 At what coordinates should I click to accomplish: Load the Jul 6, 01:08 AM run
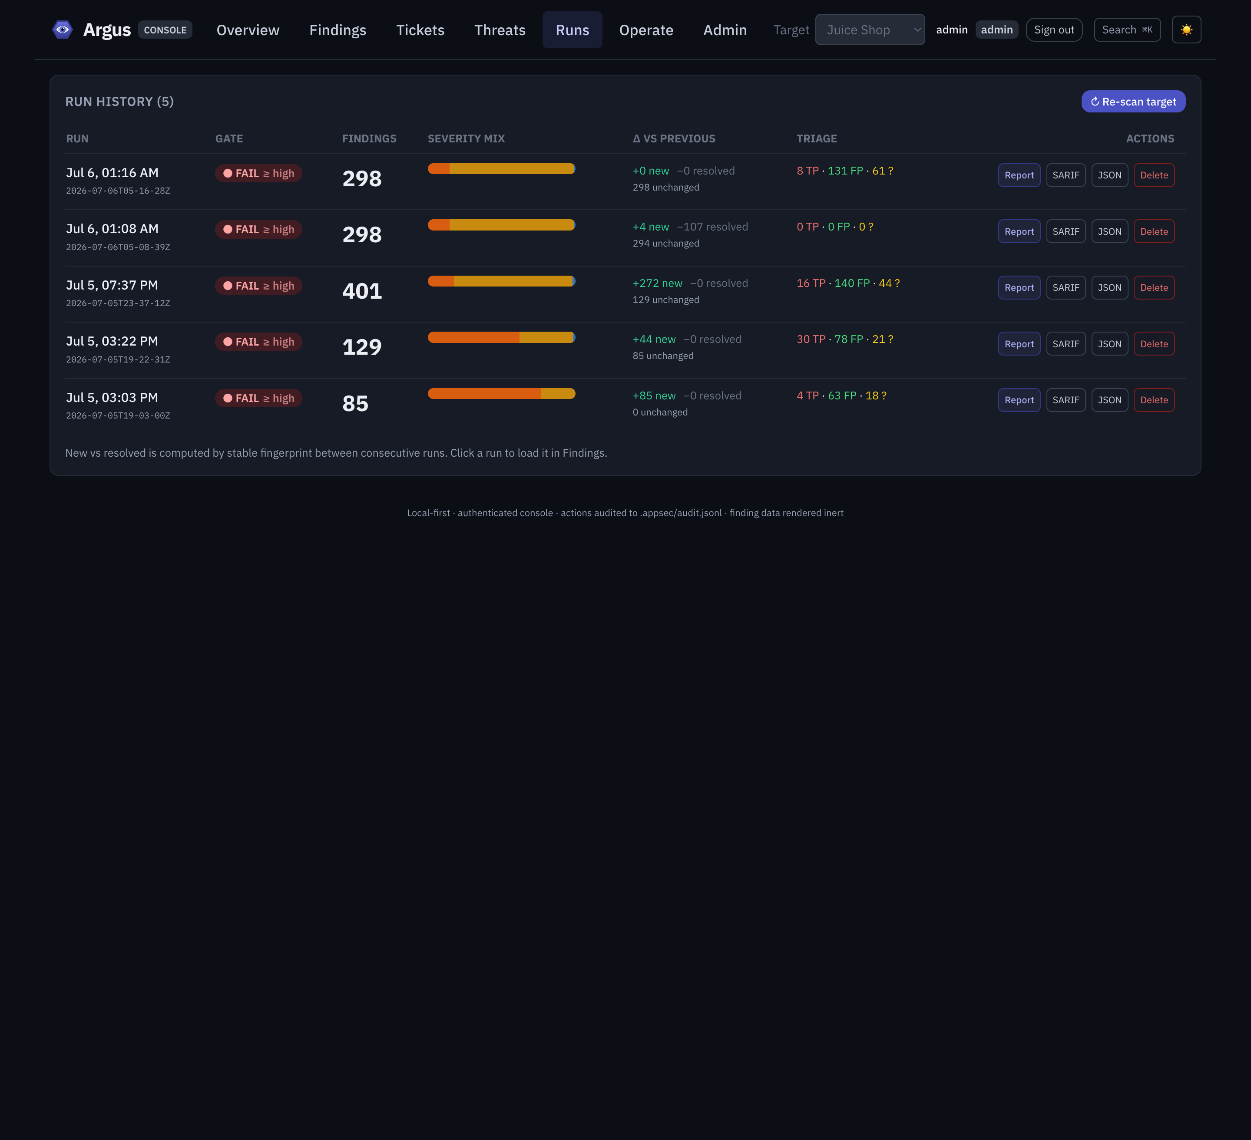pos(113,229)
